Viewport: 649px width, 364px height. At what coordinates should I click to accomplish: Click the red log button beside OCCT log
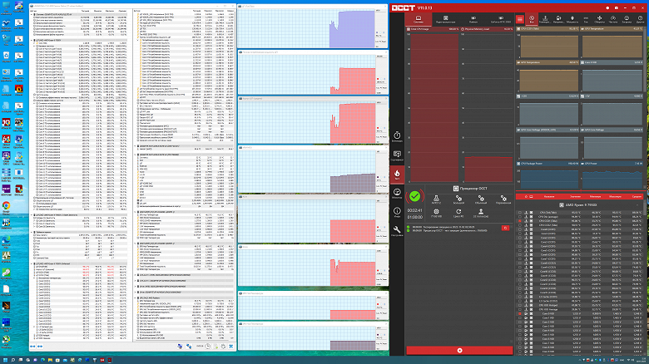pos(505,228)
